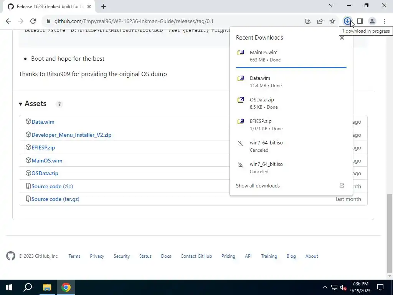Open the Windows notification center
393x295 pixels.
[x=380, y=287]
